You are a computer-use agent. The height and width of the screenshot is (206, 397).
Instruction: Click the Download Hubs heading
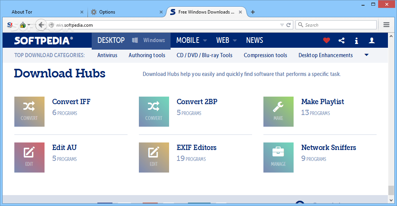point(60,73)
